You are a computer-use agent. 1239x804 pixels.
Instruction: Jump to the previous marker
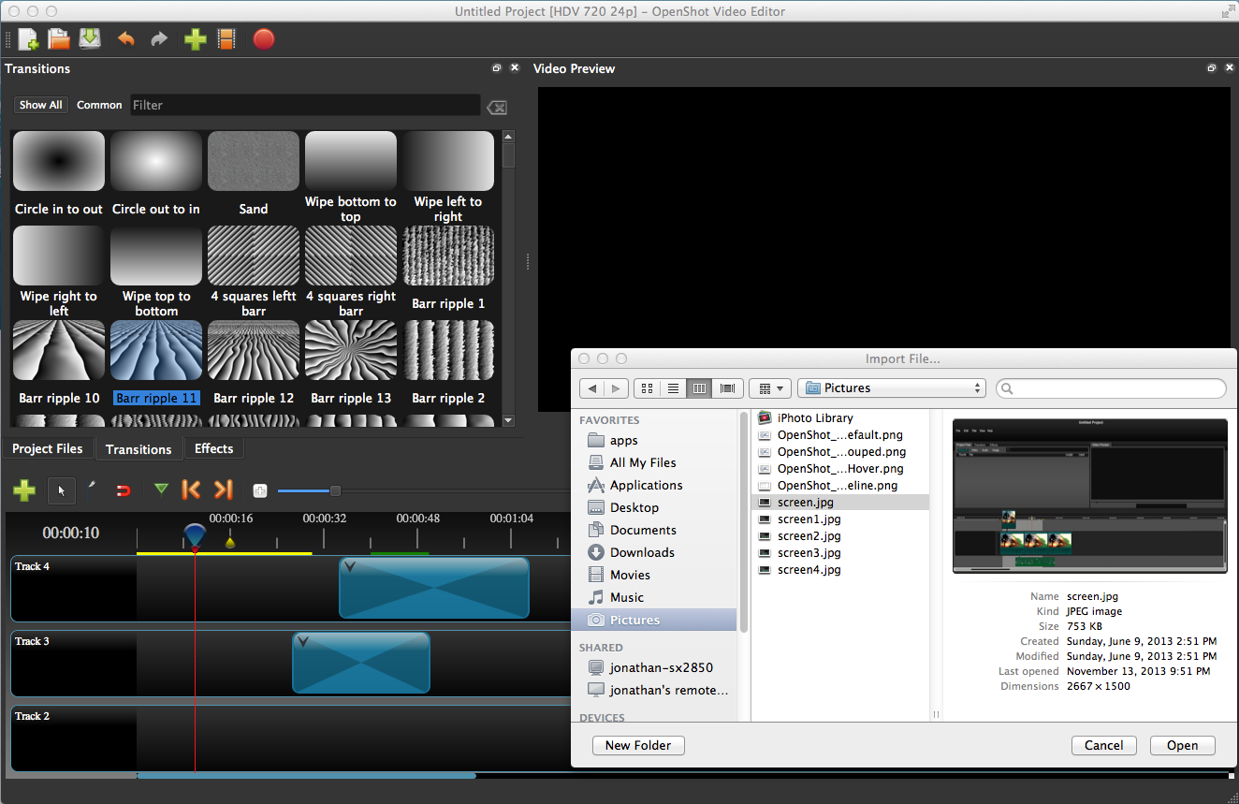[x=191, y=490]
